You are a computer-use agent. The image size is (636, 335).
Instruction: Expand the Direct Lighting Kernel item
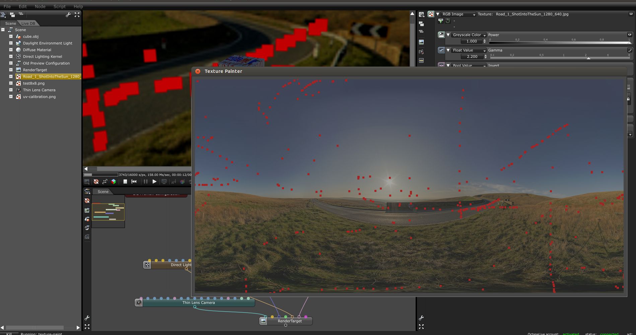coord(11,57)
